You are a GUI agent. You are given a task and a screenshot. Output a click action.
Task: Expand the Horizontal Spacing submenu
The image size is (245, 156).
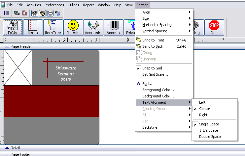point(163,25)
